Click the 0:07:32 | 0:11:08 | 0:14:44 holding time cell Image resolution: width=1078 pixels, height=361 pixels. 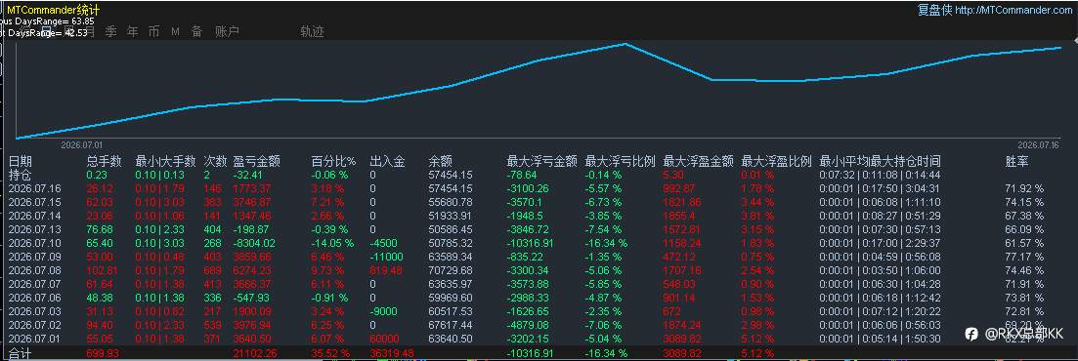coord(880,175)
